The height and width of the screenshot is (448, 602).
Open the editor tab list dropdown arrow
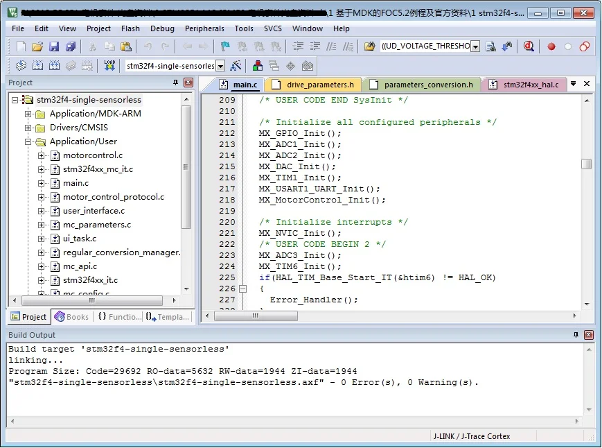tap(573, 83)
